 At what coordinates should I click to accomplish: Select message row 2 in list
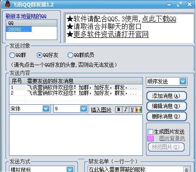click(x=76, y=93)
